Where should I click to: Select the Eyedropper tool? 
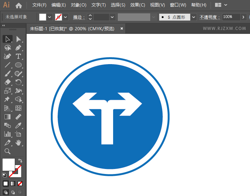tap(18, 125)
